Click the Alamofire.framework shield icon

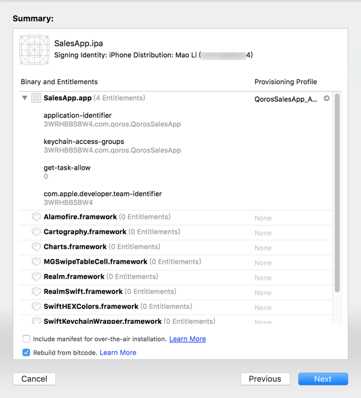click(36, 217)
